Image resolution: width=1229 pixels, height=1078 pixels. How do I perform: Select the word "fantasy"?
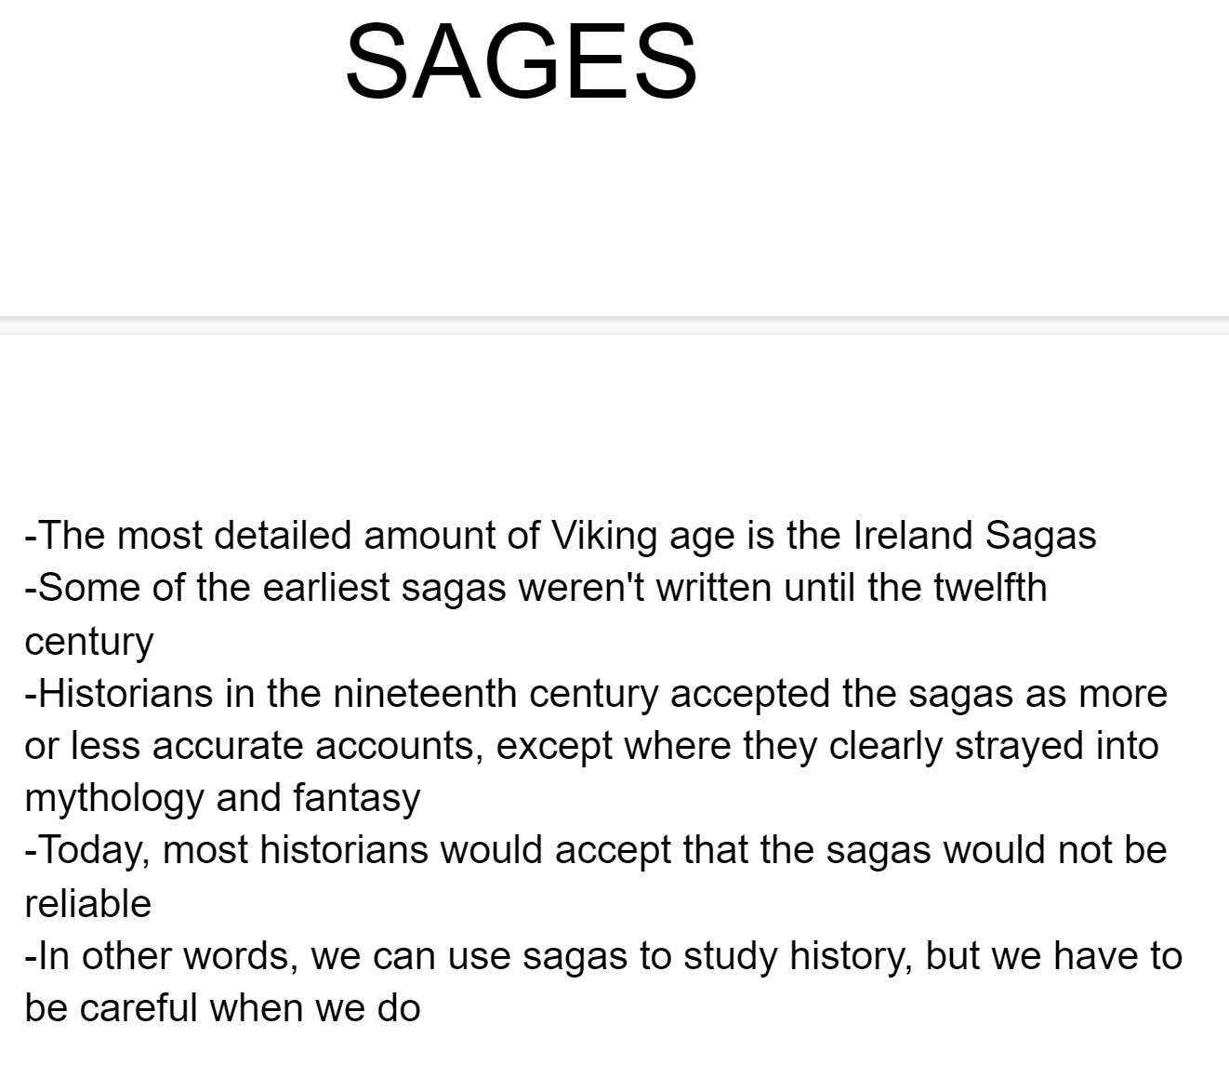click(x=356, y=799)
